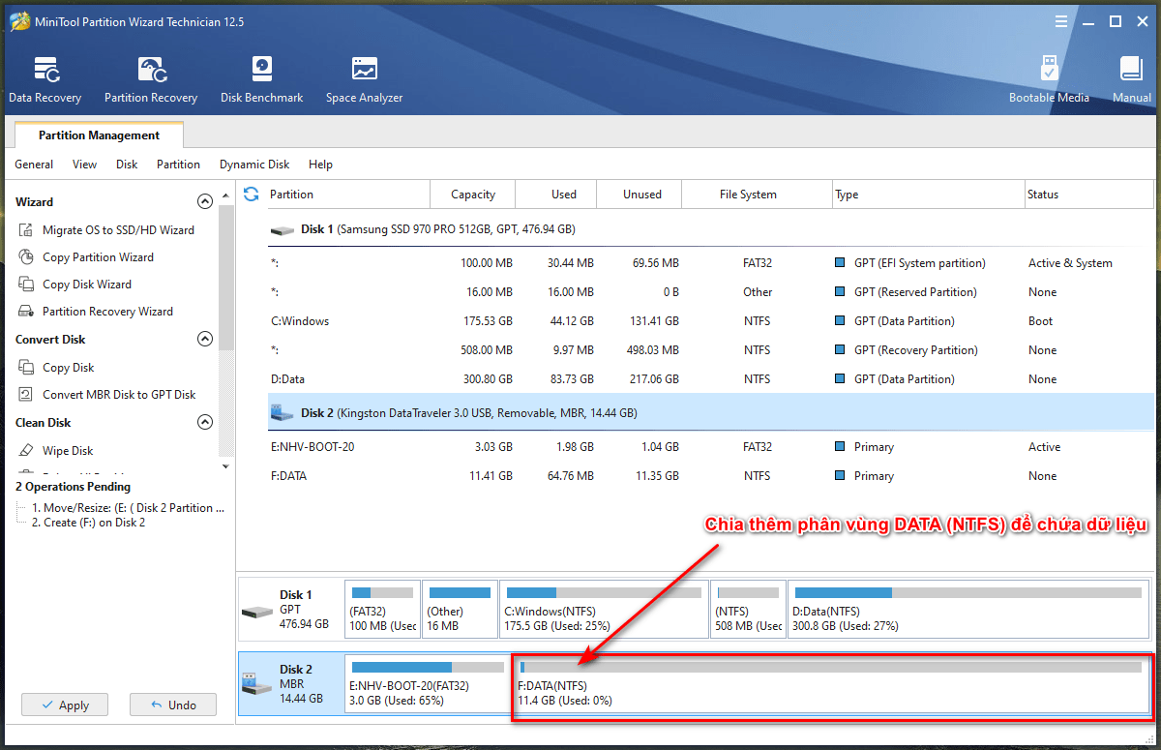Viewport: 1161px width, 750px height.
Task: Collapse the Clean Disk section
Action: (x=205, y=423)
